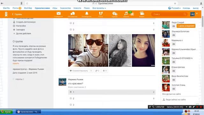Select option 2 in upper poll
The height and width of the screenshot is (115, 204).
point(71,23)
